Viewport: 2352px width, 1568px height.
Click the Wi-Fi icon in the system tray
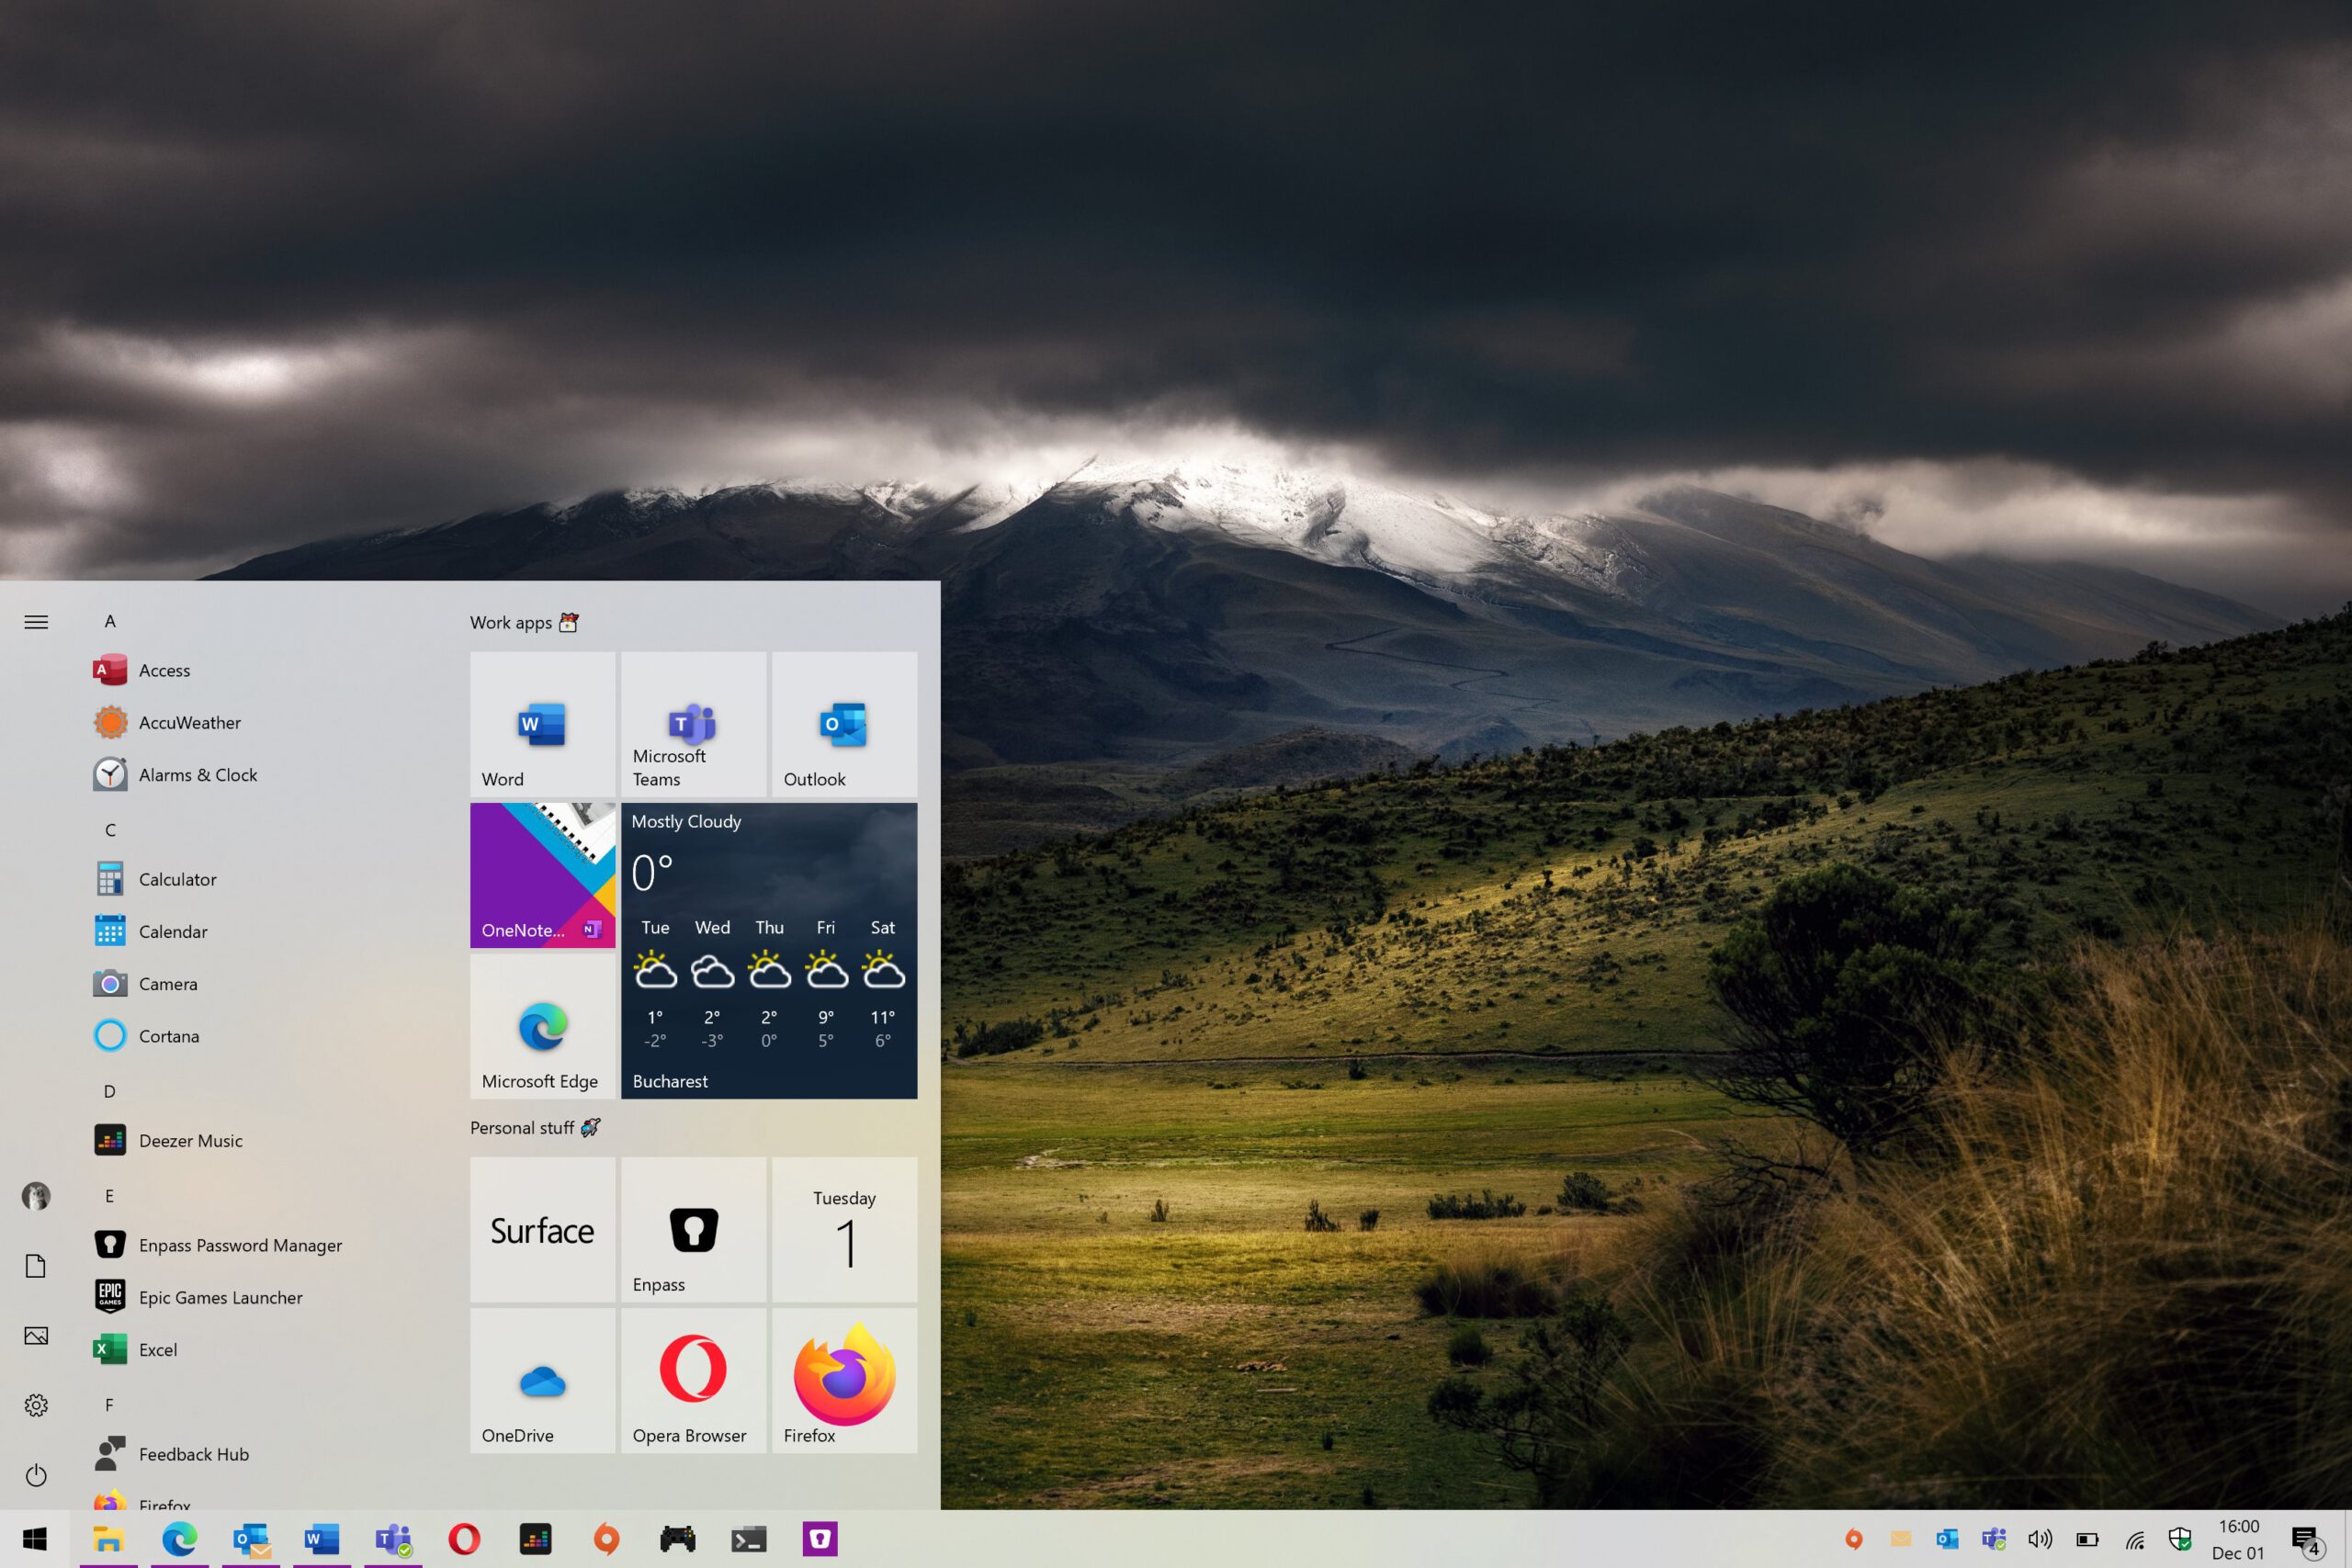[2134, 1539]
